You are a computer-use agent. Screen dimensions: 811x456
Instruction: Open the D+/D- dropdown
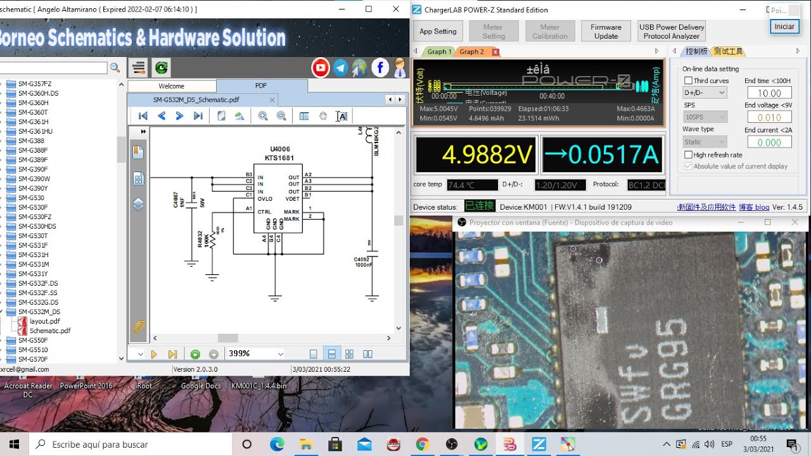705,92
